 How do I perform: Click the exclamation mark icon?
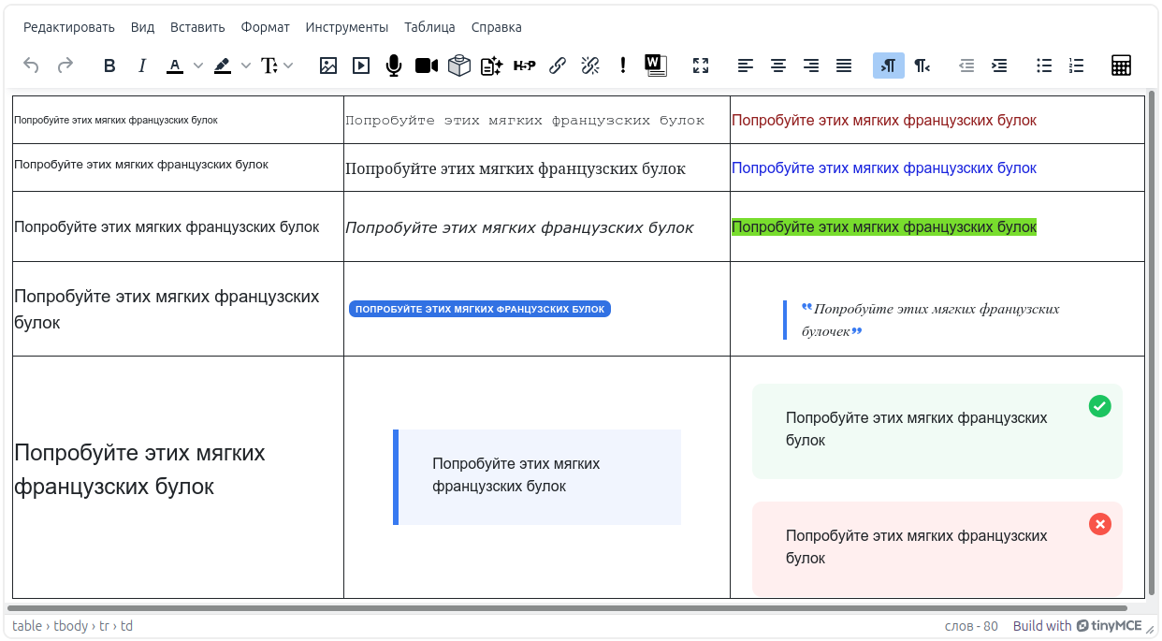tap(623, 66)
